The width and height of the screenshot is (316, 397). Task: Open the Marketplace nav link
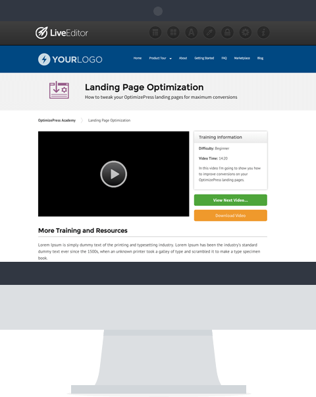[x=242, y=58]
